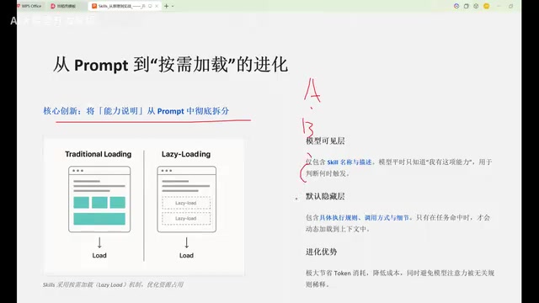Click the Lazy-Loading browser mockup image
The image size is (539, 303).
(187, 199)
